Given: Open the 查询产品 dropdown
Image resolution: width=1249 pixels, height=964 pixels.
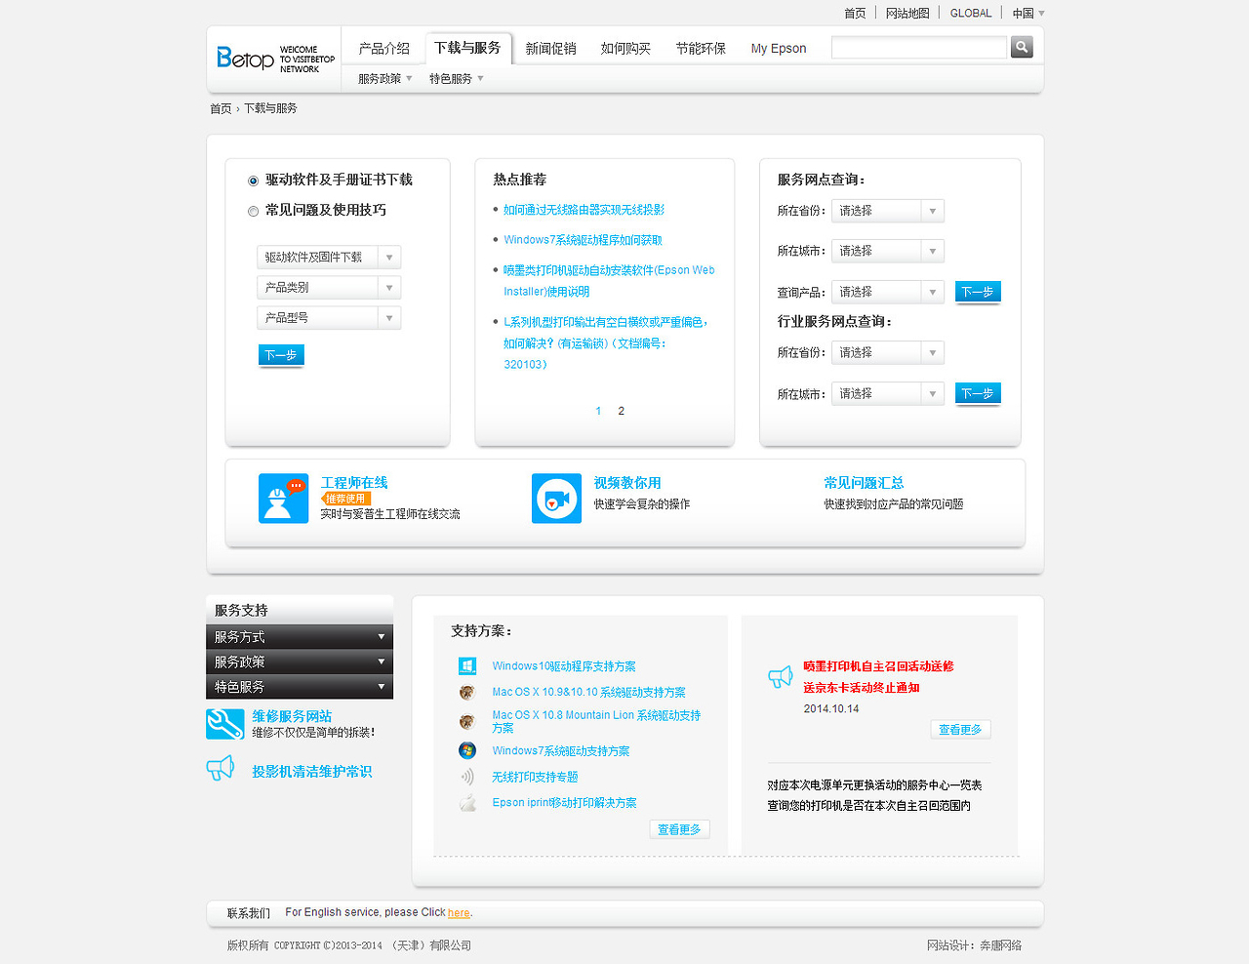Looking at the screenshot, I should pos(886,291).
